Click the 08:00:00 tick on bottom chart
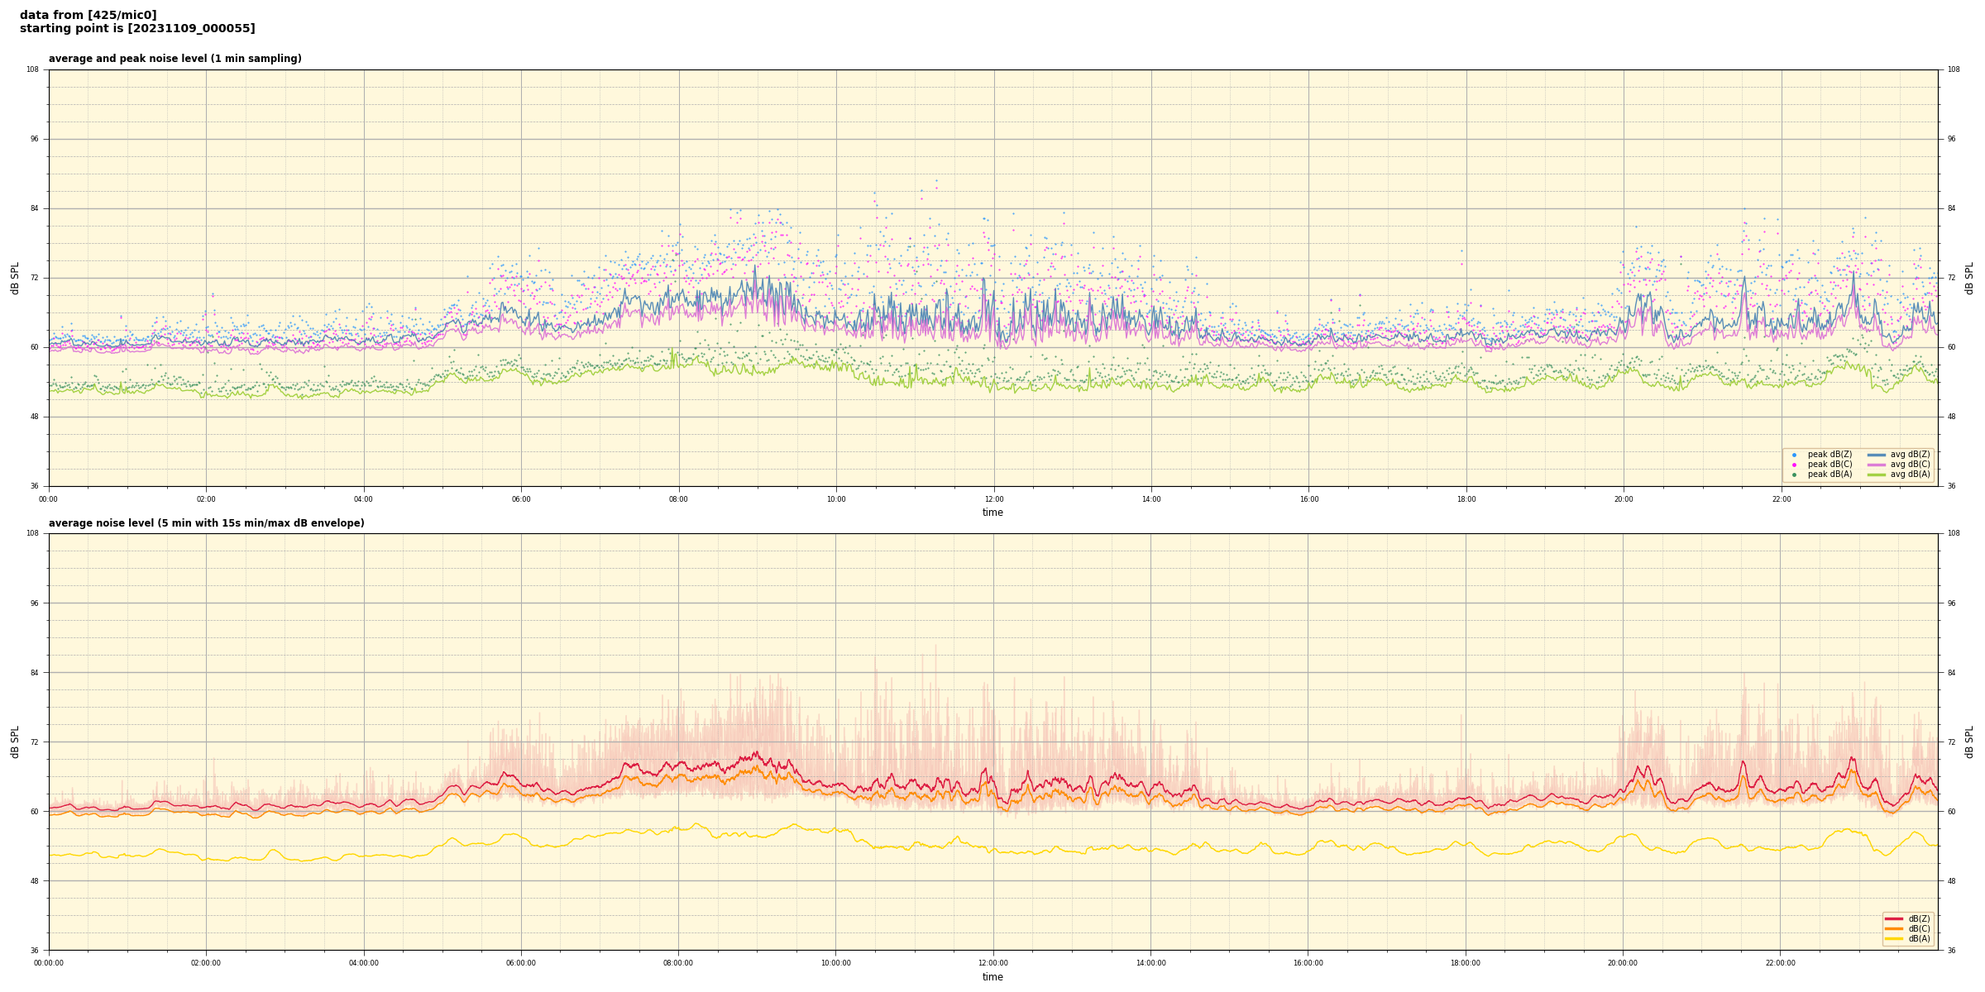 click(x=678, y=963)
